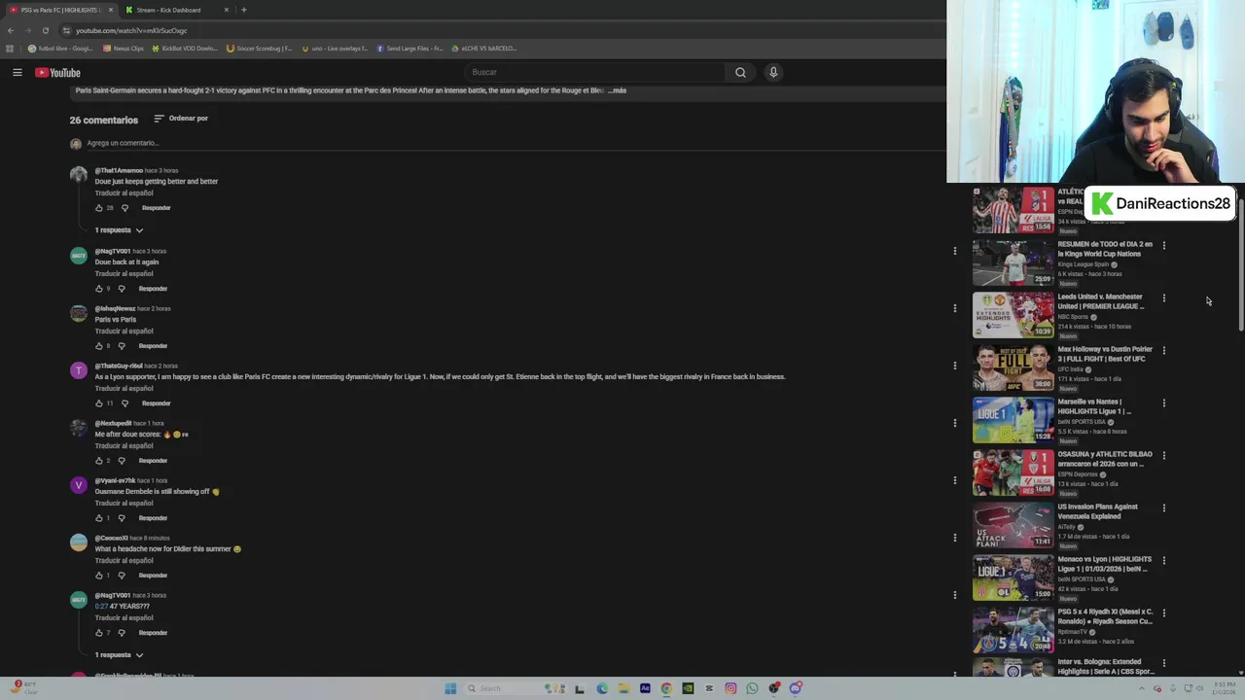This screenshot has height=700, width=1245.
Task: Reply to @That1Amamoo's comment with Responder
Action: (156, 208)
